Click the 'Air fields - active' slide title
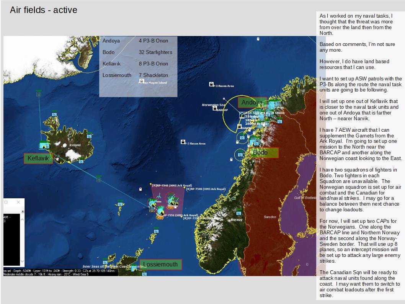This screenshot has width=405, height=304. click(x=44, y=10)
